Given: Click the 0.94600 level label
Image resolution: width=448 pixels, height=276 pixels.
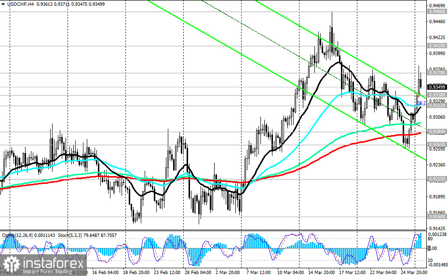Looking at the screenshot, I should click(437, 12).
